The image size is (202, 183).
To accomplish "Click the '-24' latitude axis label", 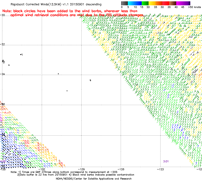I will [x=2, y=74].
